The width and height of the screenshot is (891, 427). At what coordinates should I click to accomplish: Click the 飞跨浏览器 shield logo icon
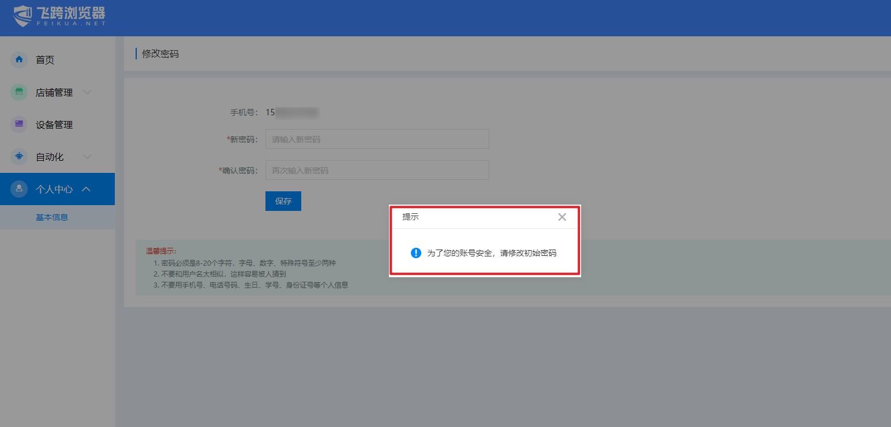tap(23, 16)
